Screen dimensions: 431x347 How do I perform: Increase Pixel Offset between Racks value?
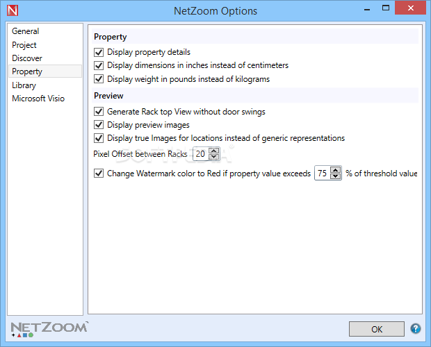(x=214, y=151)
